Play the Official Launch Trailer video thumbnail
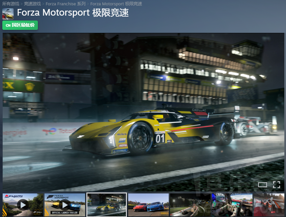This screenshot has height=217, width=286. point(65,205)
